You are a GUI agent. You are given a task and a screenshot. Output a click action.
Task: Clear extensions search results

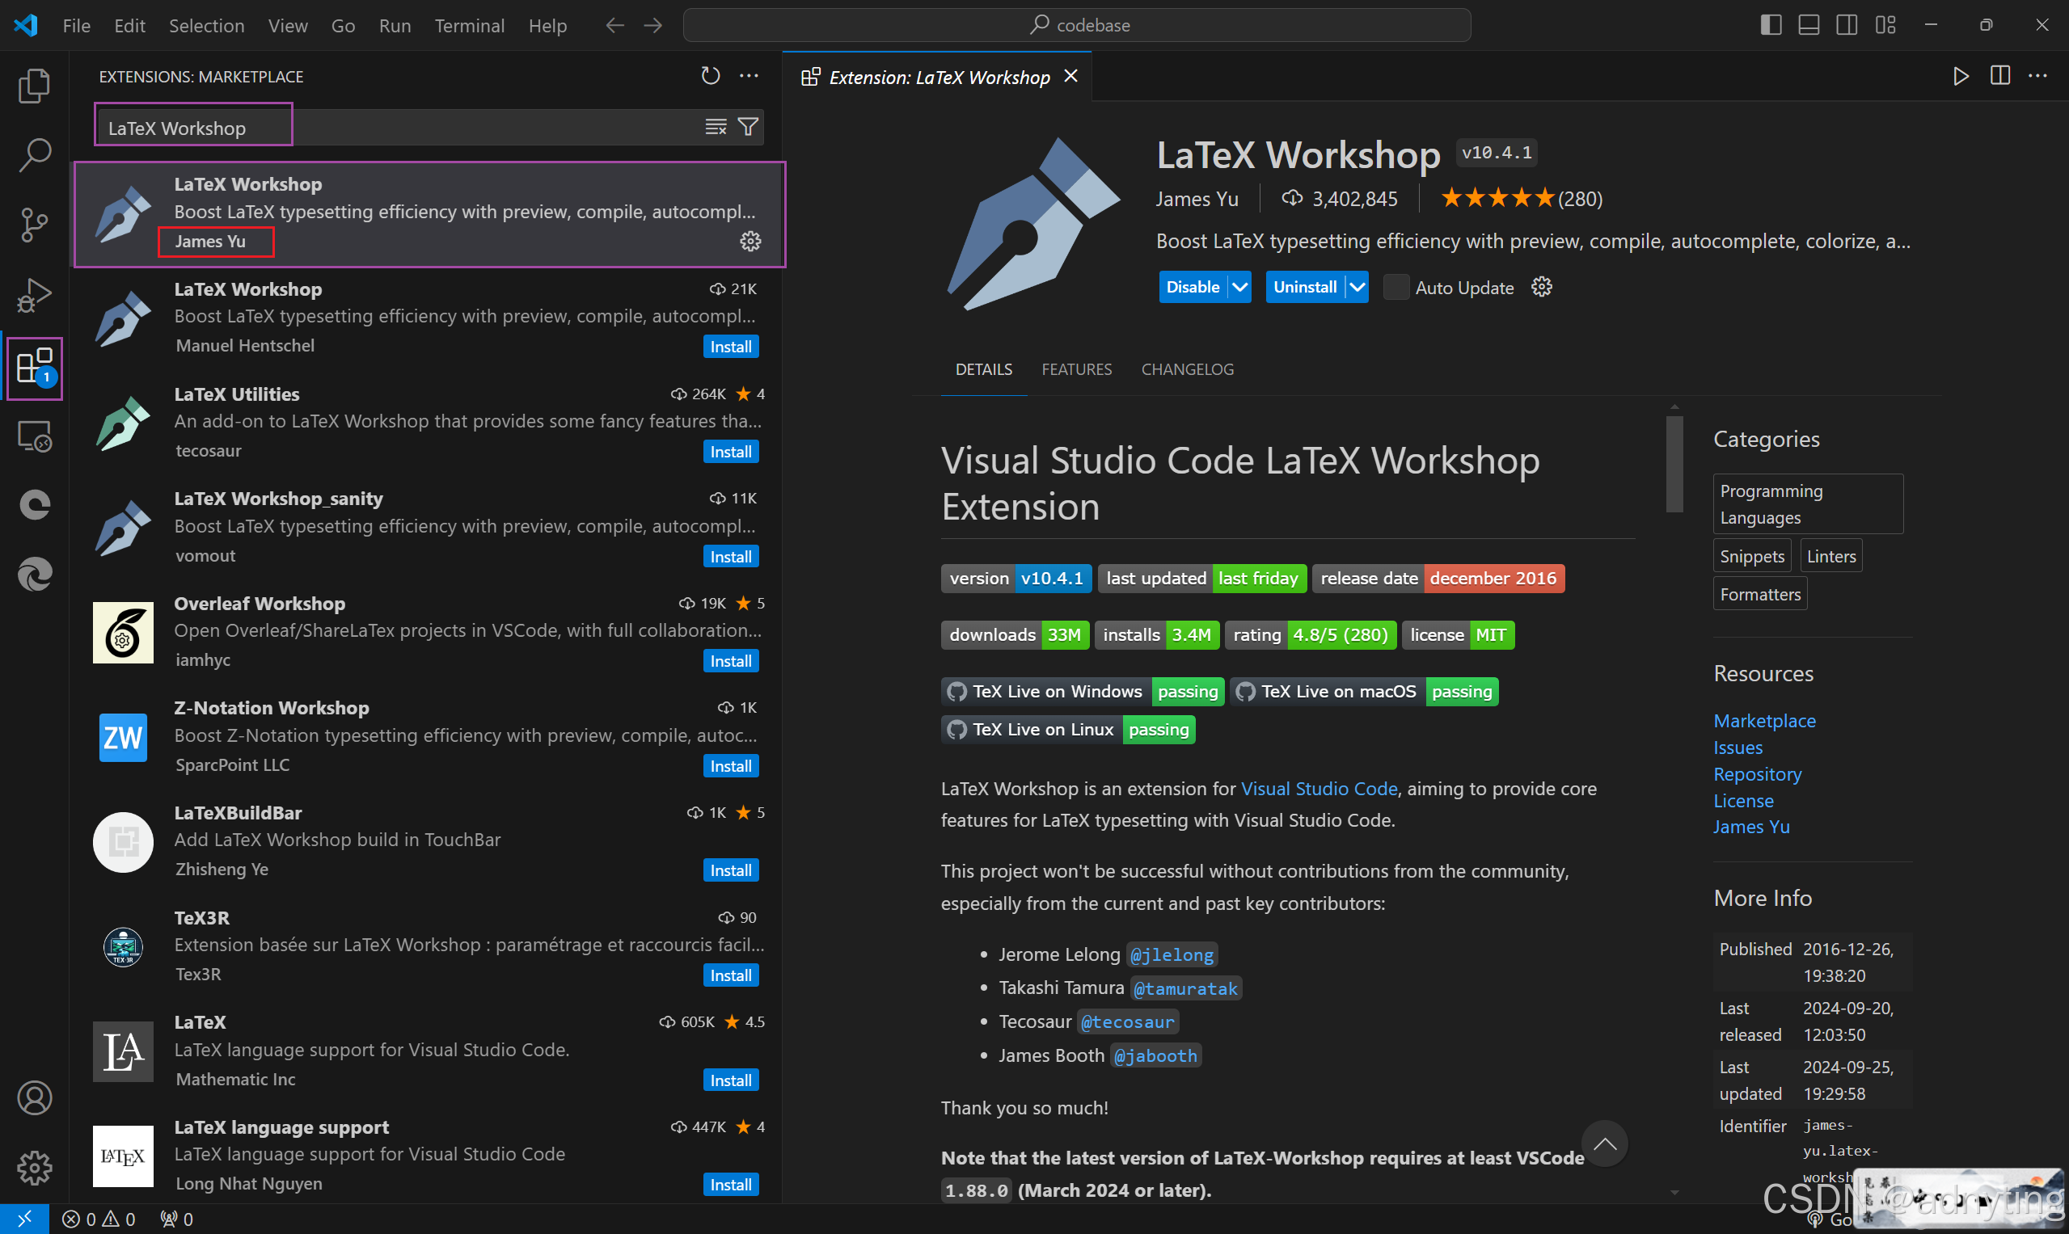[x=716, y=126]
